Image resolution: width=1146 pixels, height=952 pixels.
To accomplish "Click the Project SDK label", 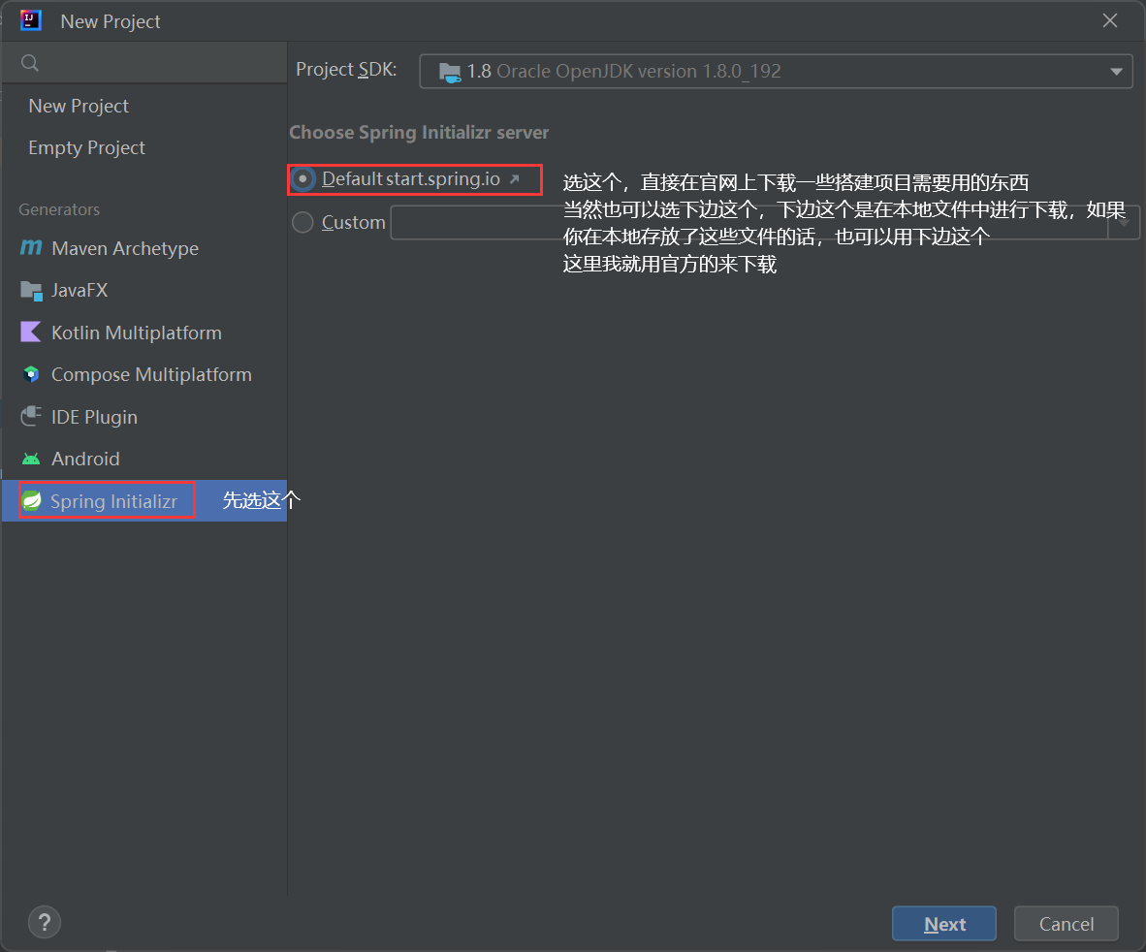I will (346, 70).
